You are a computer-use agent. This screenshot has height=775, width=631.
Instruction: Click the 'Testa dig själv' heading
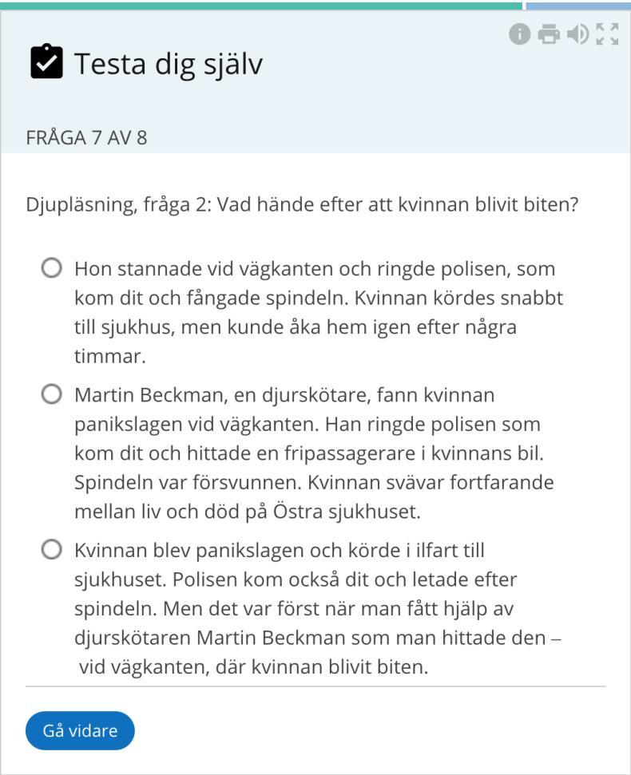point(169,65)
